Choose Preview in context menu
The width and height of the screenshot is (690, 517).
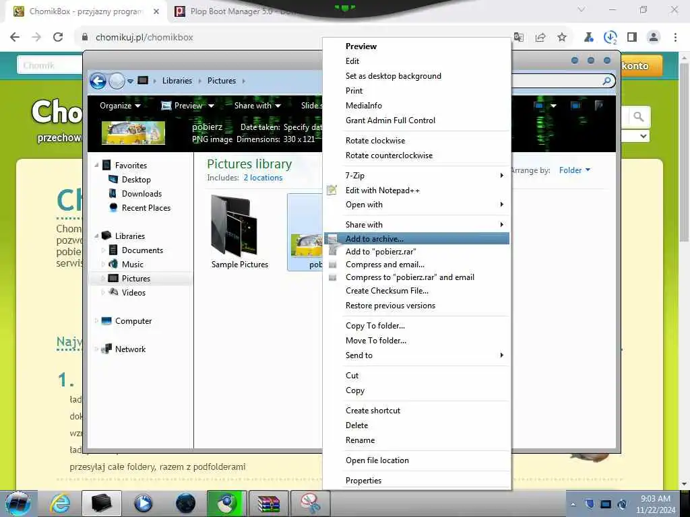click(416, 46)
